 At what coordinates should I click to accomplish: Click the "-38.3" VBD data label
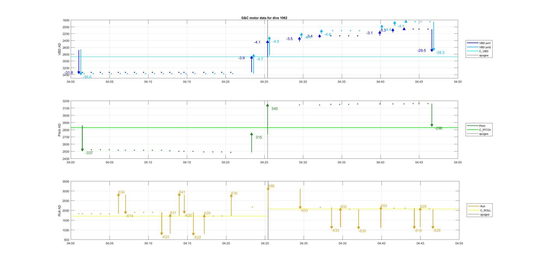(440, 52)
